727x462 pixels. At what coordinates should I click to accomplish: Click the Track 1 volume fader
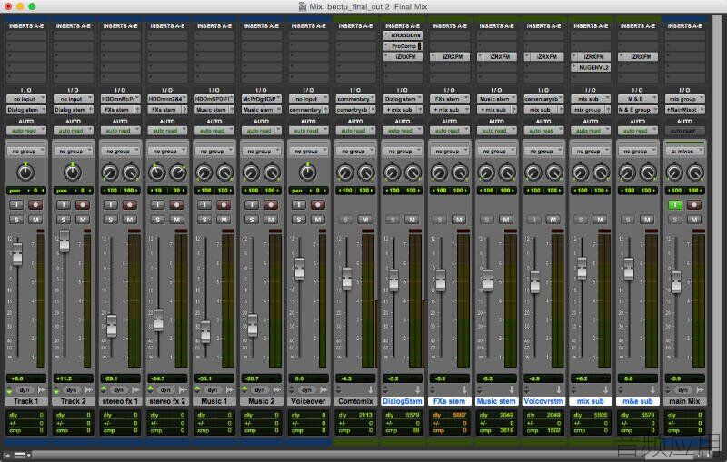17,254
